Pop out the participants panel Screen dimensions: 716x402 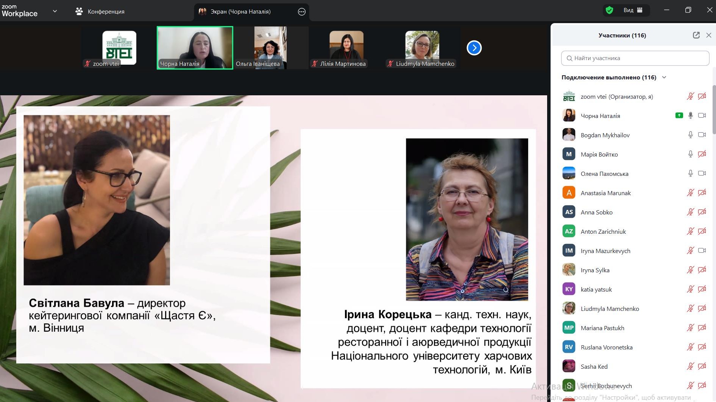[696, 35]
